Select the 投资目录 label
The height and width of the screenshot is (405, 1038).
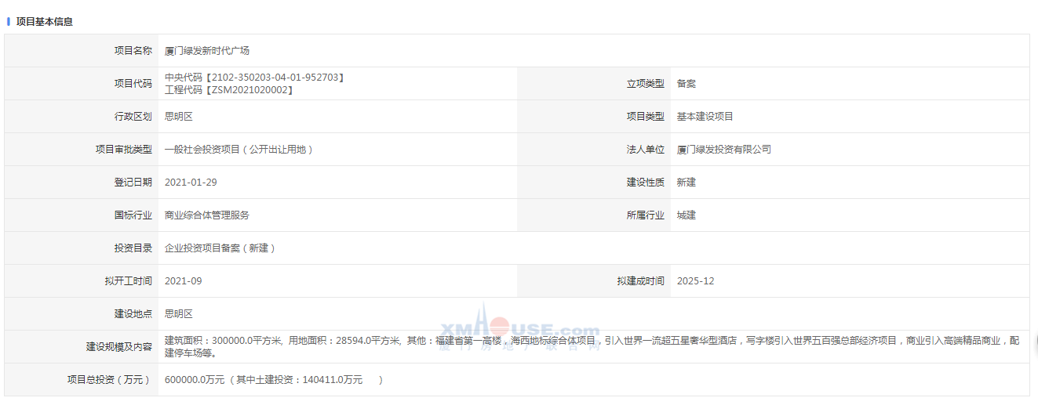coord(133,248)
